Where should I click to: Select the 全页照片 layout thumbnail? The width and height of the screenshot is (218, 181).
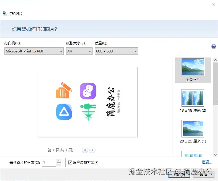coord(193,70)
